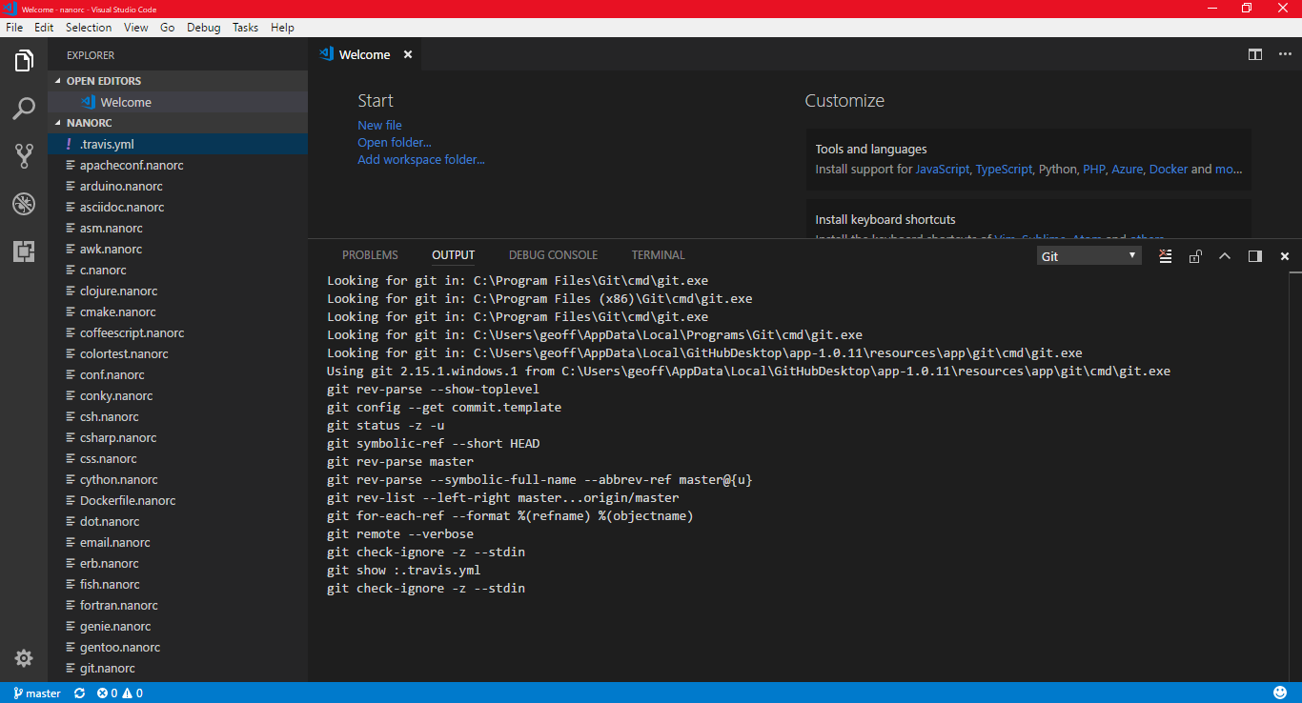1302x703 pixels.
Task: Open the Debug menu
Action: (203, 28)
